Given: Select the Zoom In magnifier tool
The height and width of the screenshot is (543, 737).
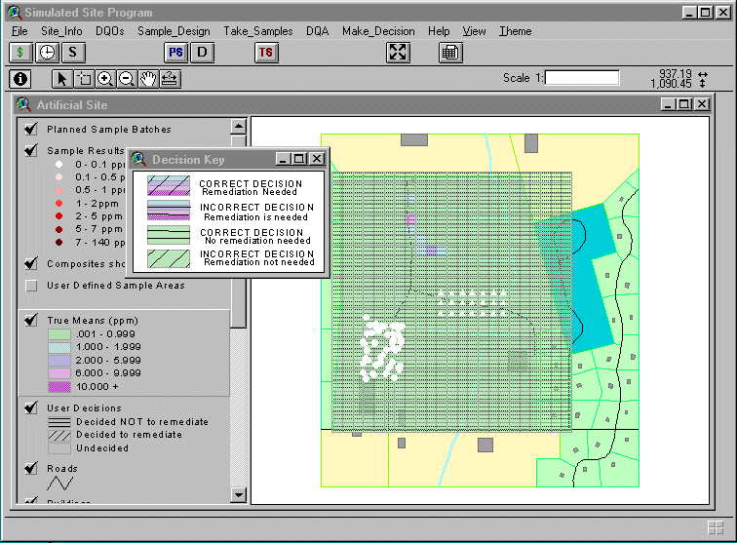Looking at the screenshot, I should click(x=105, y=79).
